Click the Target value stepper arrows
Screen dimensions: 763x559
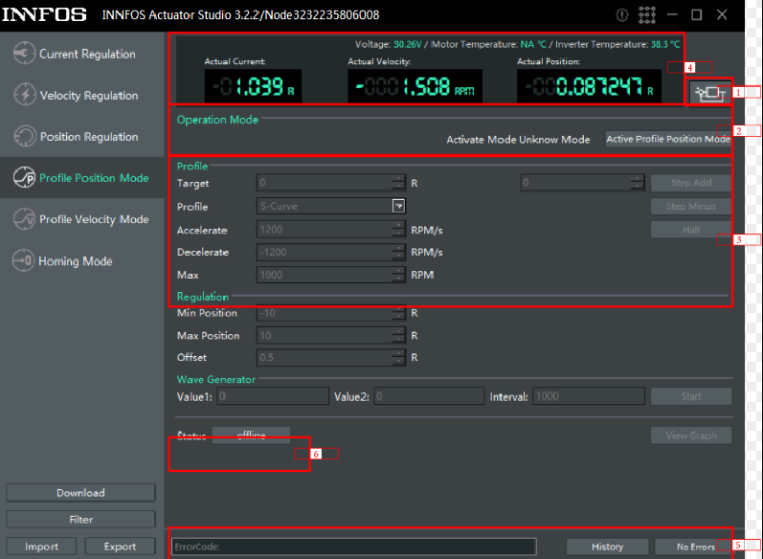pyautogui.click(x=398, y=183)
